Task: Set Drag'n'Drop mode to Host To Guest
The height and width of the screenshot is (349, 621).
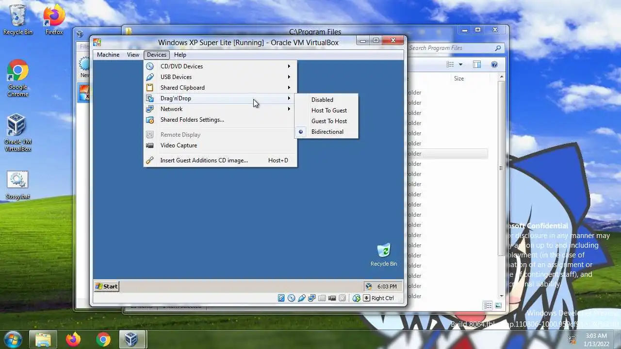Action: coord(327,111)
